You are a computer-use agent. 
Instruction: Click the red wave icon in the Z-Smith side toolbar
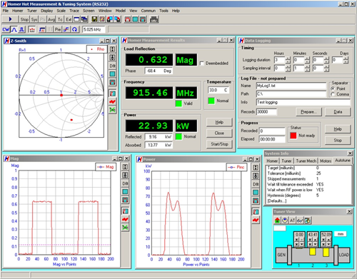tap(112, 102)
